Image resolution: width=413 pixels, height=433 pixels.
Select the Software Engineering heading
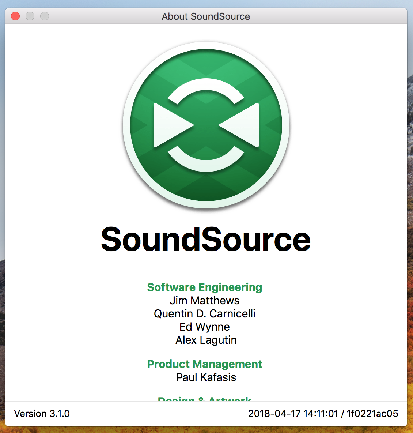click(x=205, y=287)
